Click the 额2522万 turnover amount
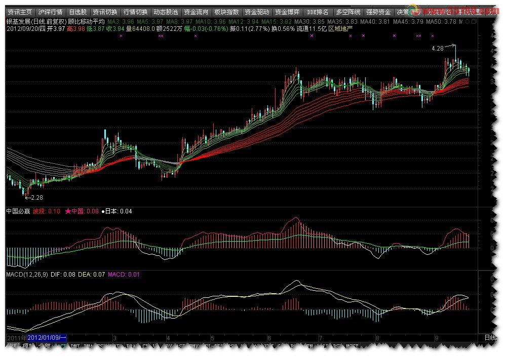This screenshot has width=506, height=357. click(x=169, y=29)
